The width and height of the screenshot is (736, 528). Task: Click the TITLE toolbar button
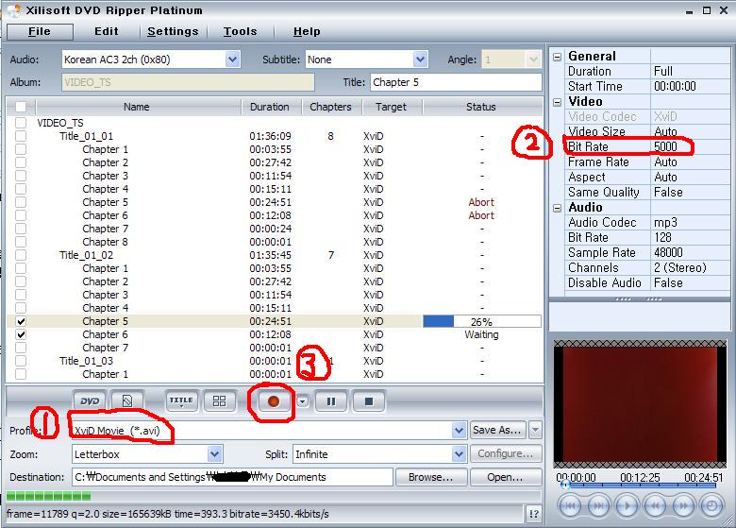point(181,401)
